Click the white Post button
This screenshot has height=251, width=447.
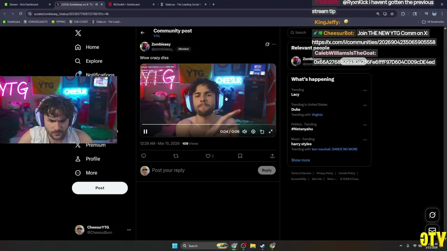(x=100, y=188)
